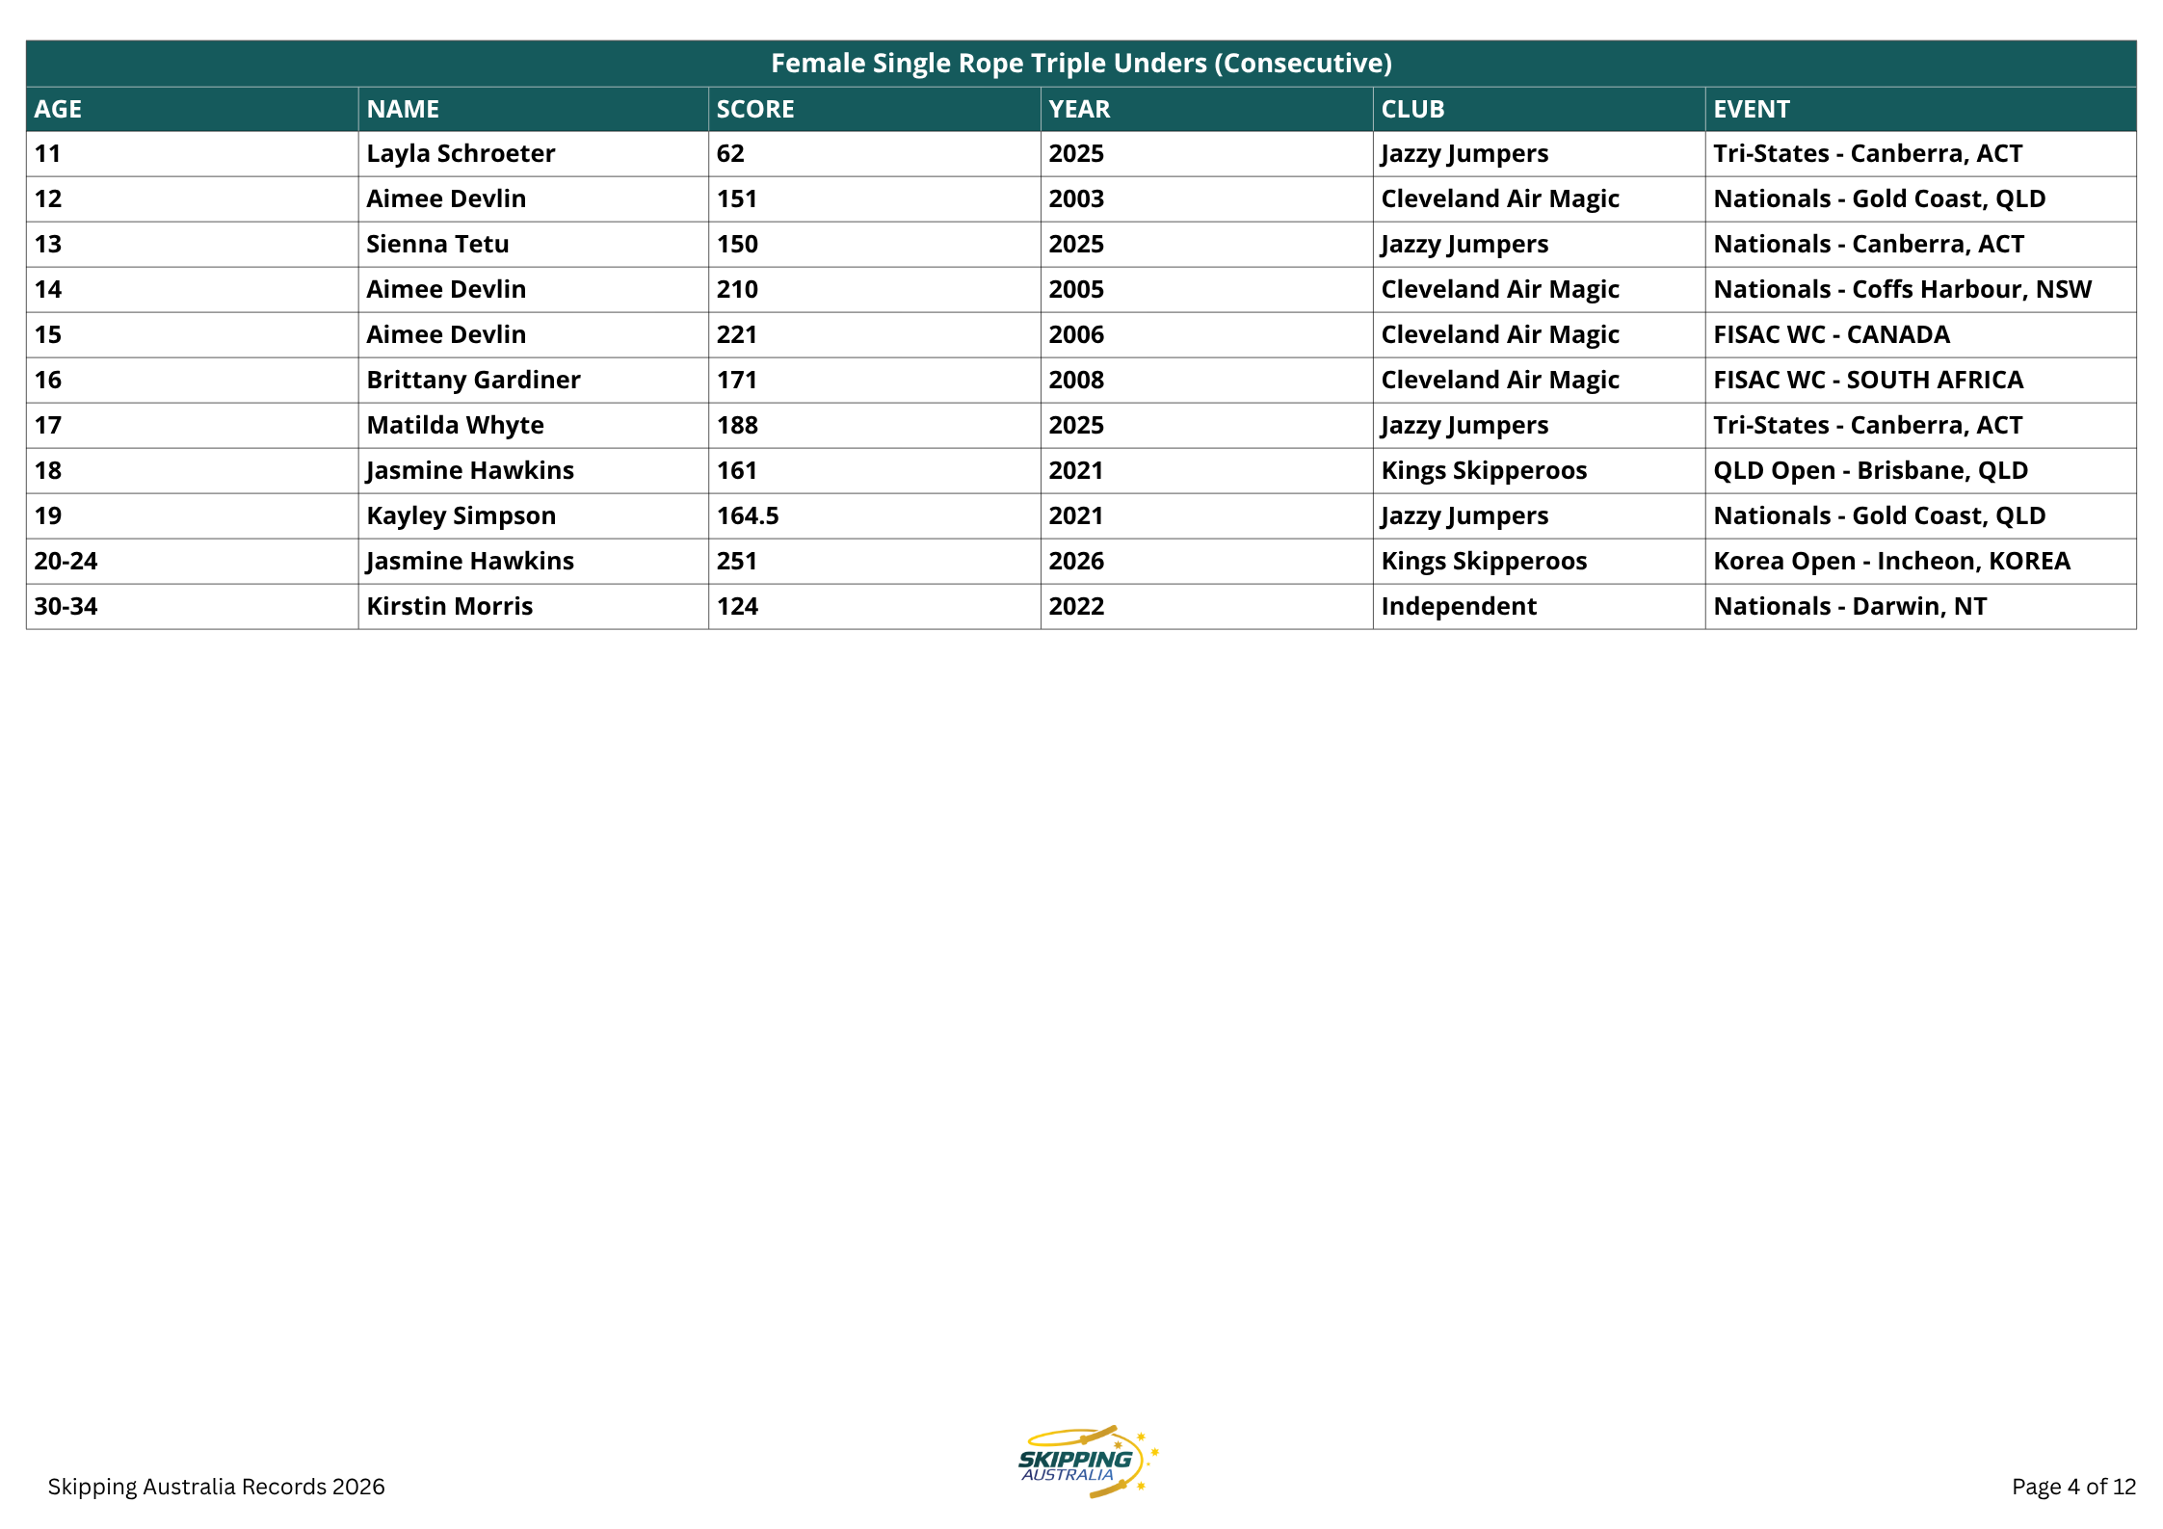
Task: Click the year 2005
Action: pos(1076,290)
